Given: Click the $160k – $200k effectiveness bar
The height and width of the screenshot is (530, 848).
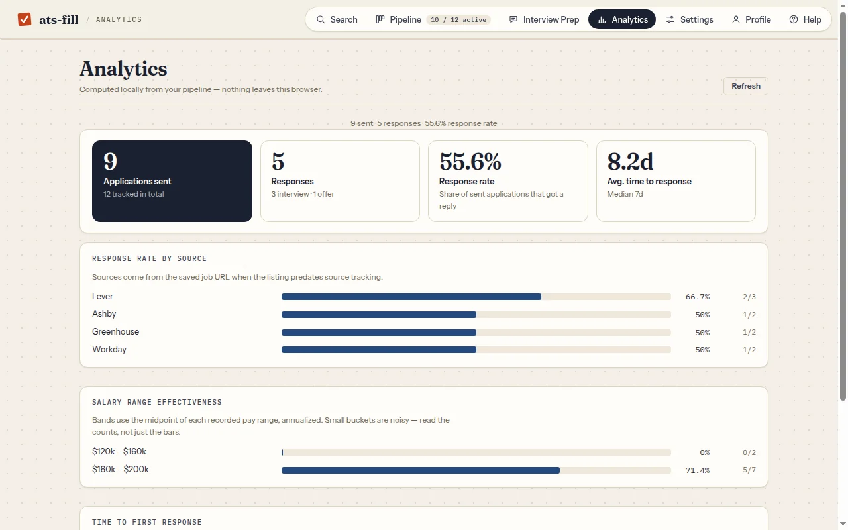Looking at the screenshot, I should [476, 470].
